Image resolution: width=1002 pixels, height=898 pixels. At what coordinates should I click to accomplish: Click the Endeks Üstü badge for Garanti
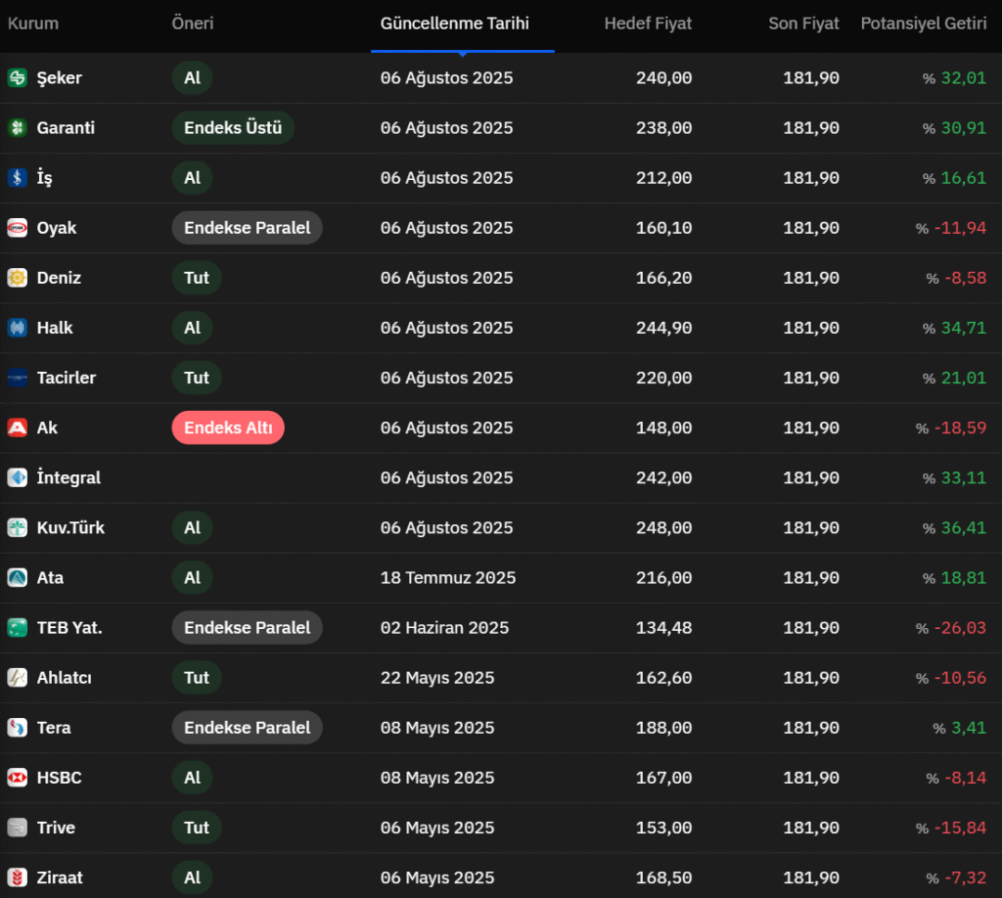[233, 128]
